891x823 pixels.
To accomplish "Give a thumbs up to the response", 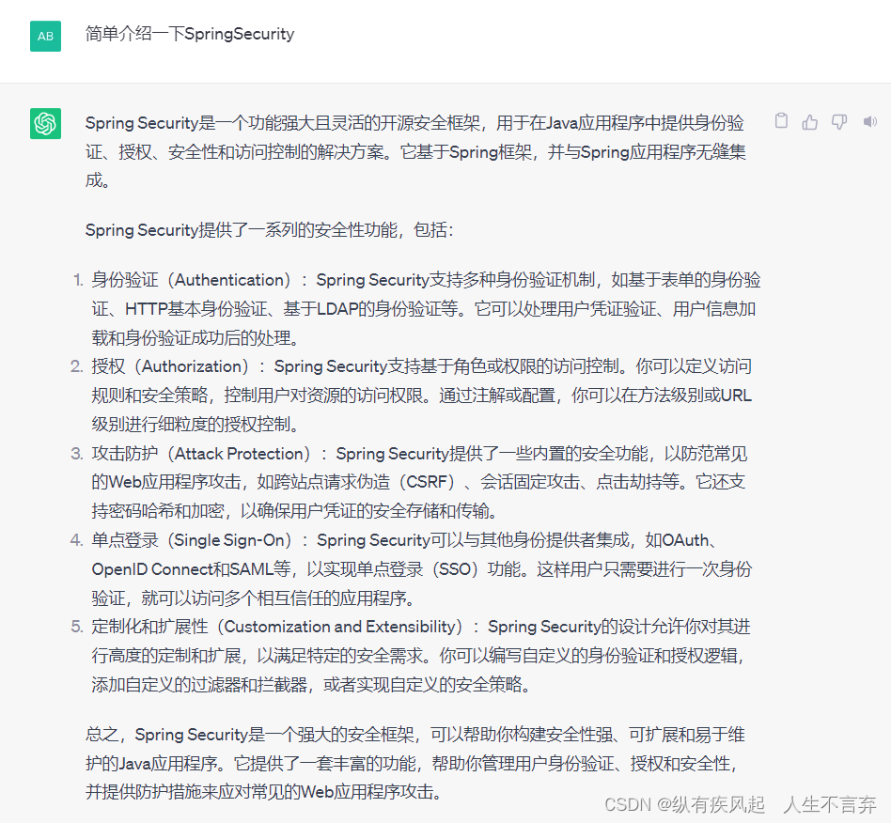I will point(809,121).
